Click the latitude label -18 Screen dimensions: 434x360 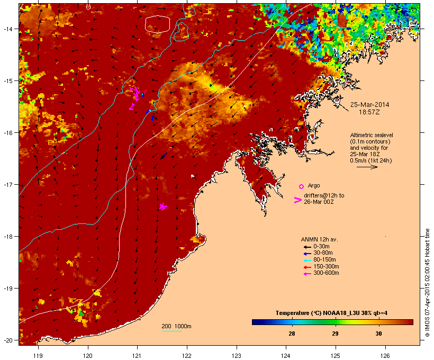click(x=7, y=237)
